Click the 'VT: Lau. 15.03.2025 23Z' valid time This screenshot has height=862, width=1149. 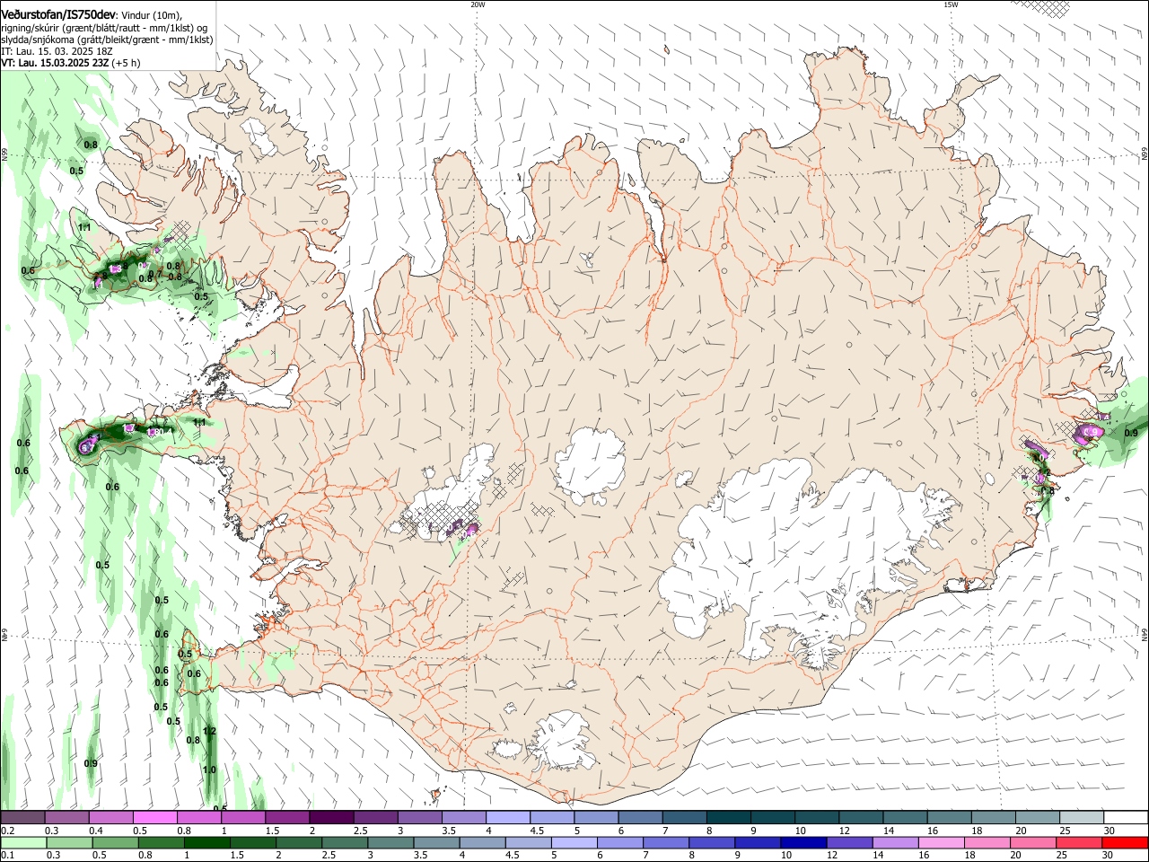[55, 63]
